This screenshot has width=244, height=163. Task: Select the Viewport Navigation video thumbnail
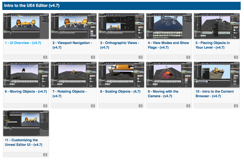(74, 26)
